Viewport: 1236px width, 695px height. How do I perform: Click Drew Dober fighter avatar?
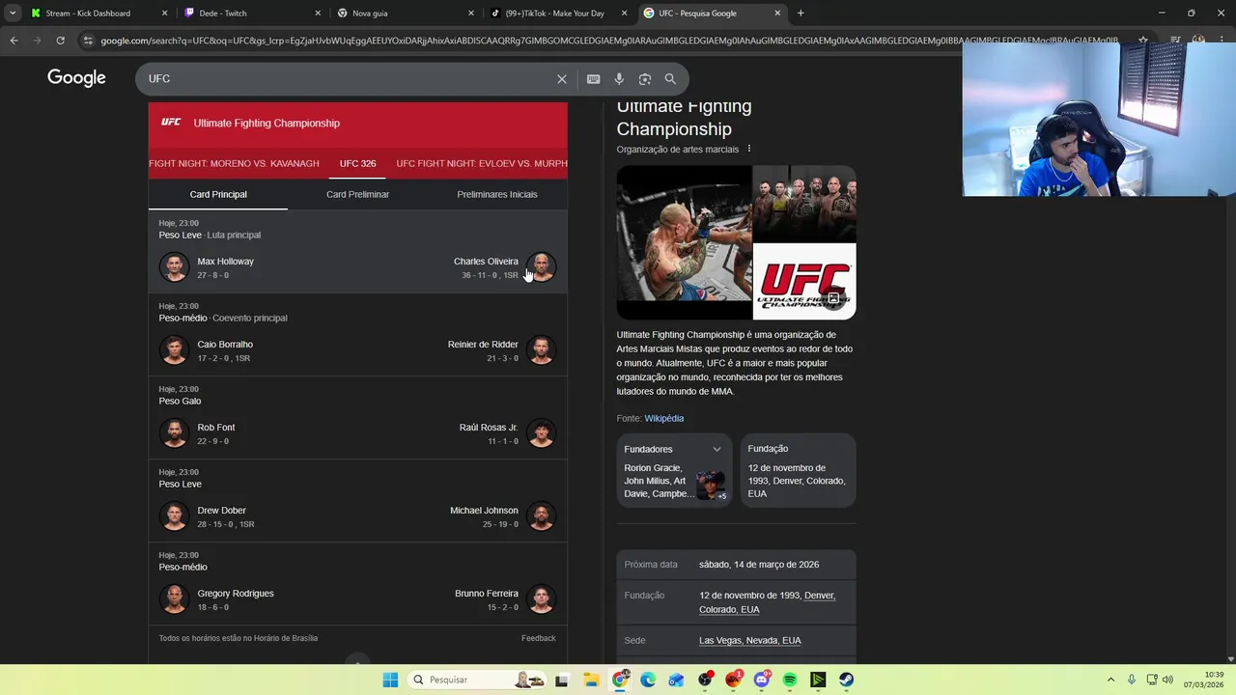(x=174, y=516)
